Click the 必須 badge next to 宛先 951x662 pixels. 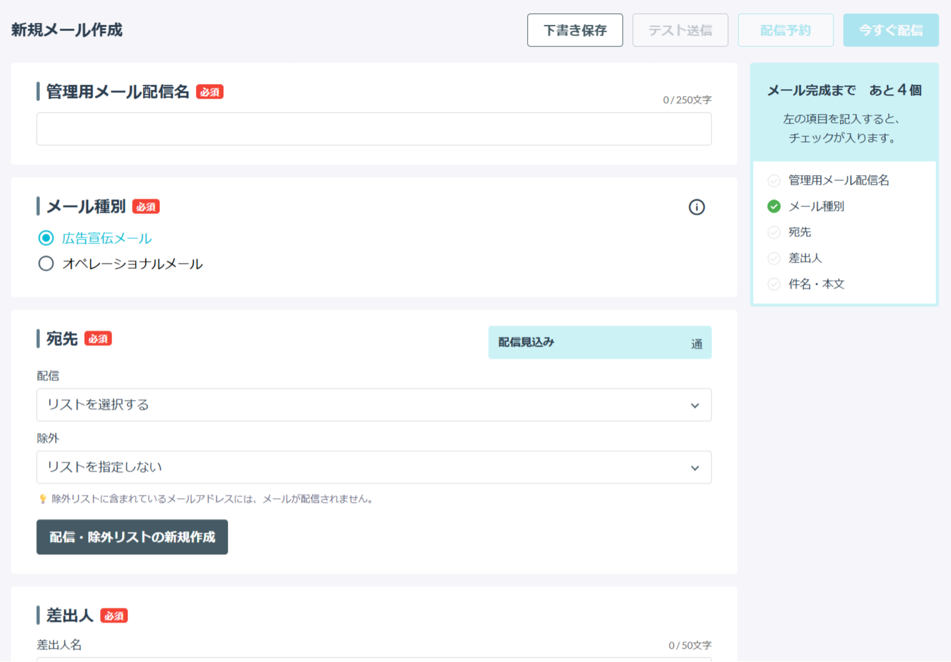click(98, 339)
